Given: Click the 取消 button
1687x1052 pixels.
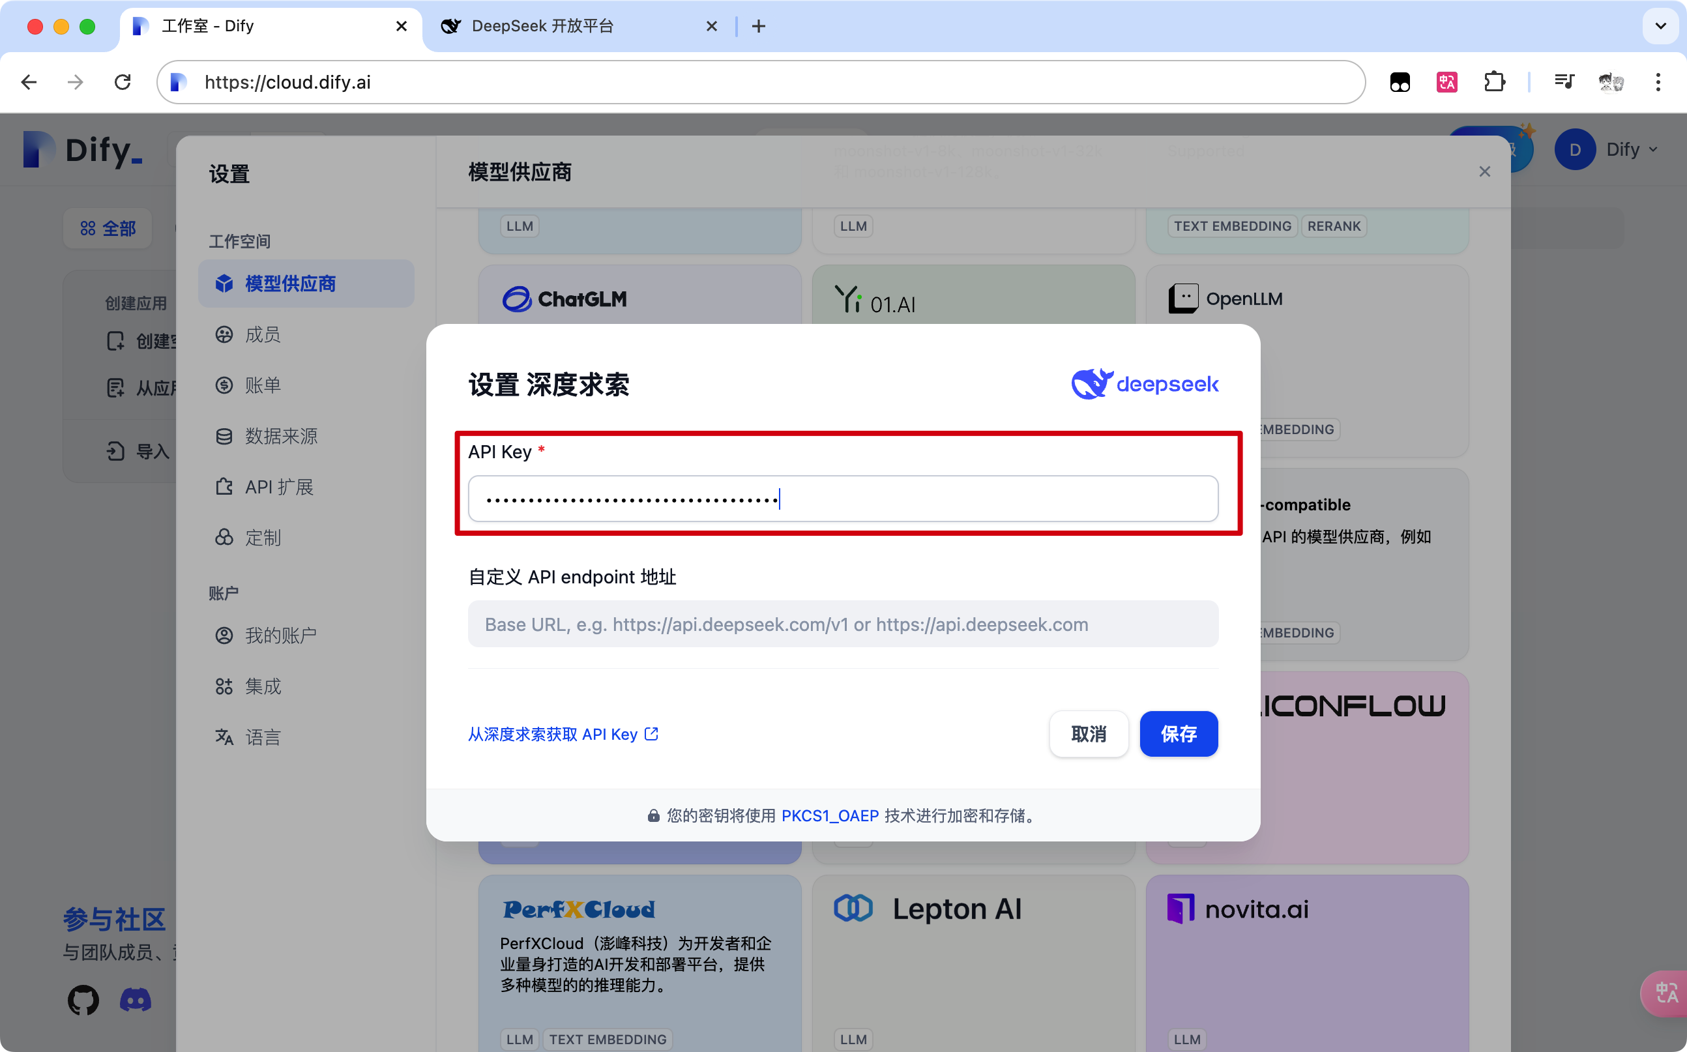Looking at the screenshot, I should pos(1089,734).
